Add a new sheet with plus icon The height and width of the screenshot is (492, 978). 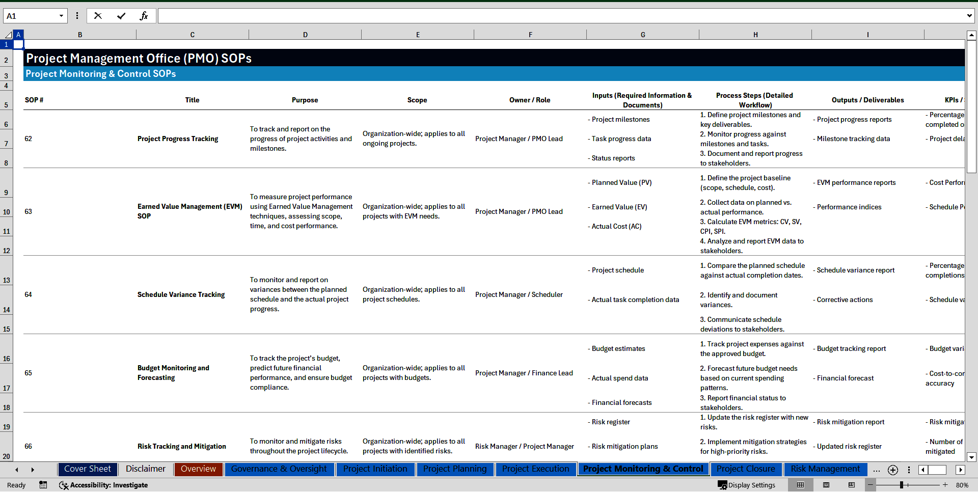tap(892, 470)
